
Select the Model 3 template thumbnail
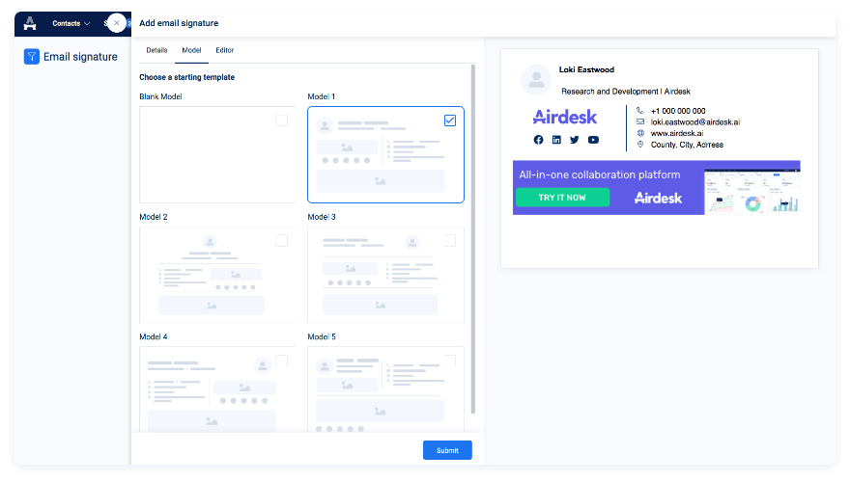385,275
